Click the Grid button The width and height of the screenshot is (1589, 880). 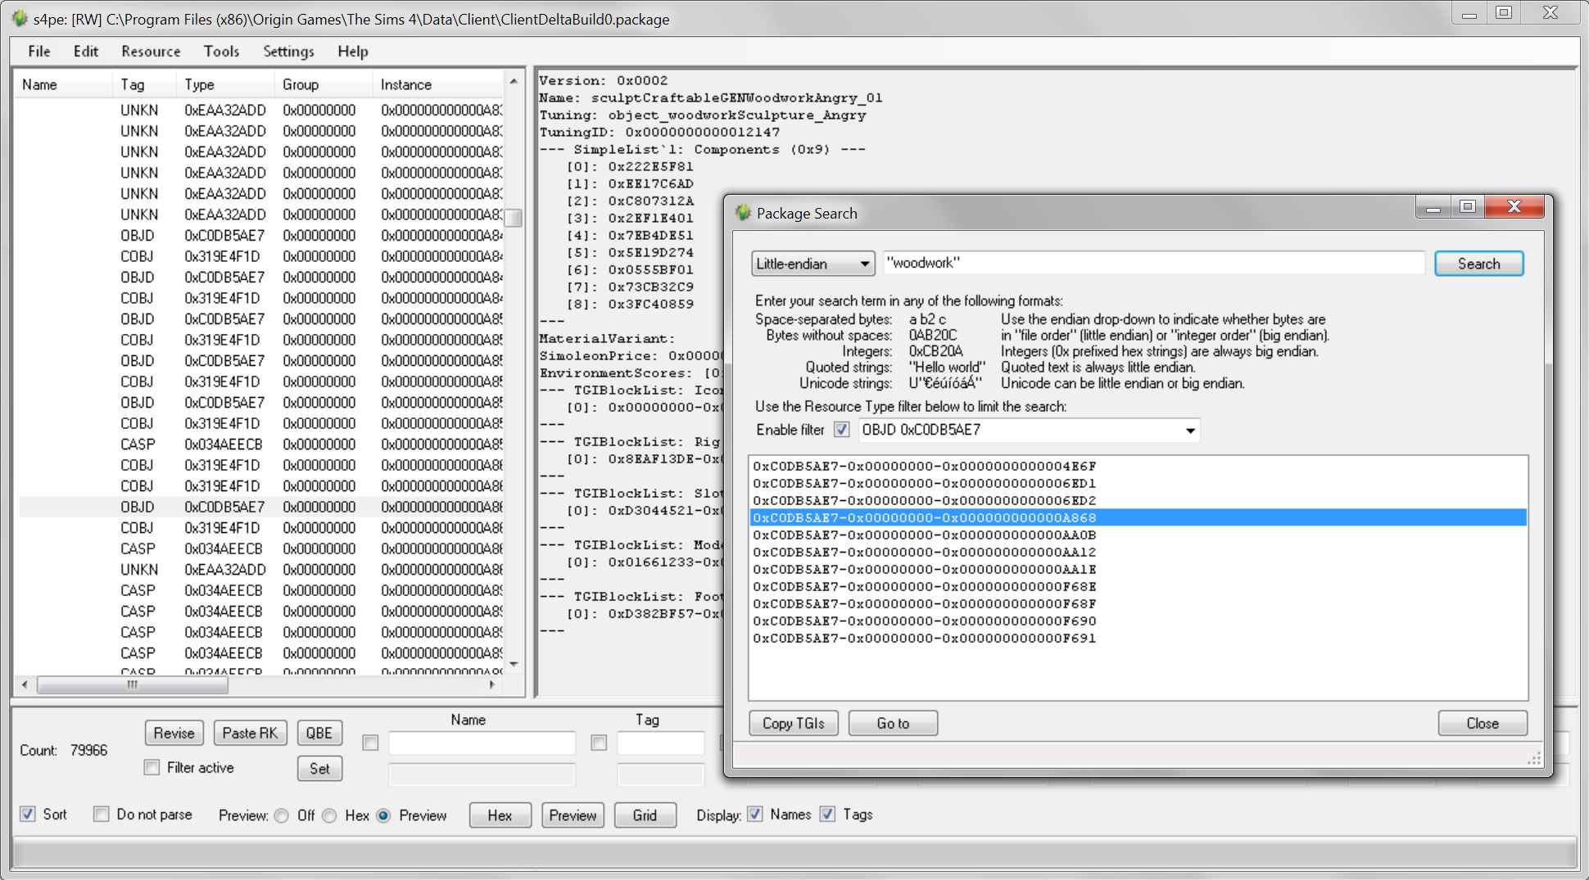[645, 815]
